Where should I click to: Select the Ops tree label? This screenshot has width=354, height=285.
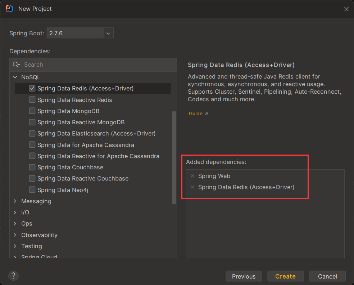click(27, 224)
